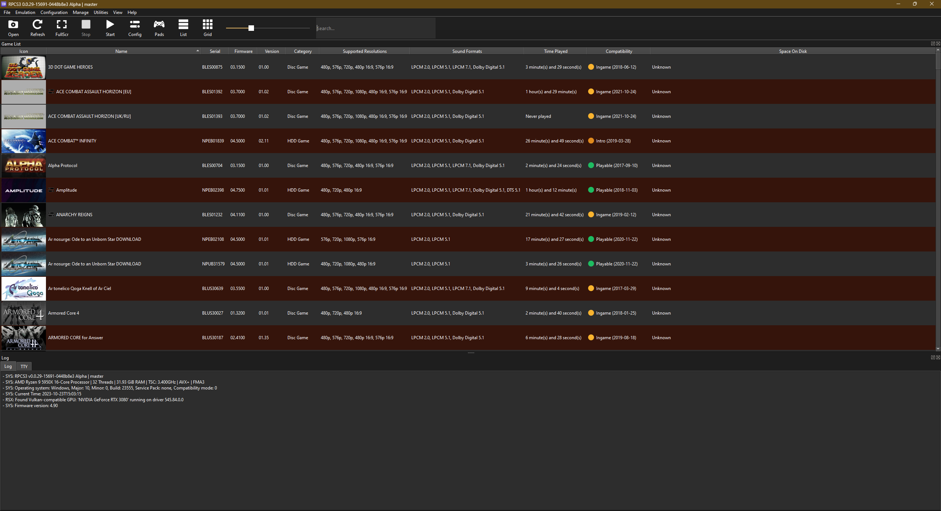Open the Config settings icon

point(135,28)
